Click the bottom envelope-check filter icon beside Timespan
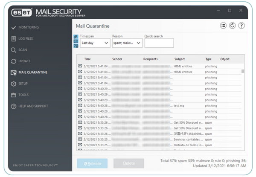The image size is (256, 177). pyautogui.click(x=76, y=46)
